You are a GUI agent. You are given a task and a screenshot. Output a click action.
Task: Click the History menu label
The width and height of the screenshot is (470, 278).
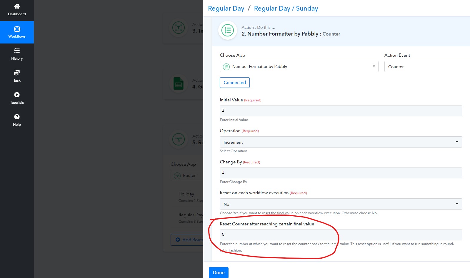coord(17,58)
